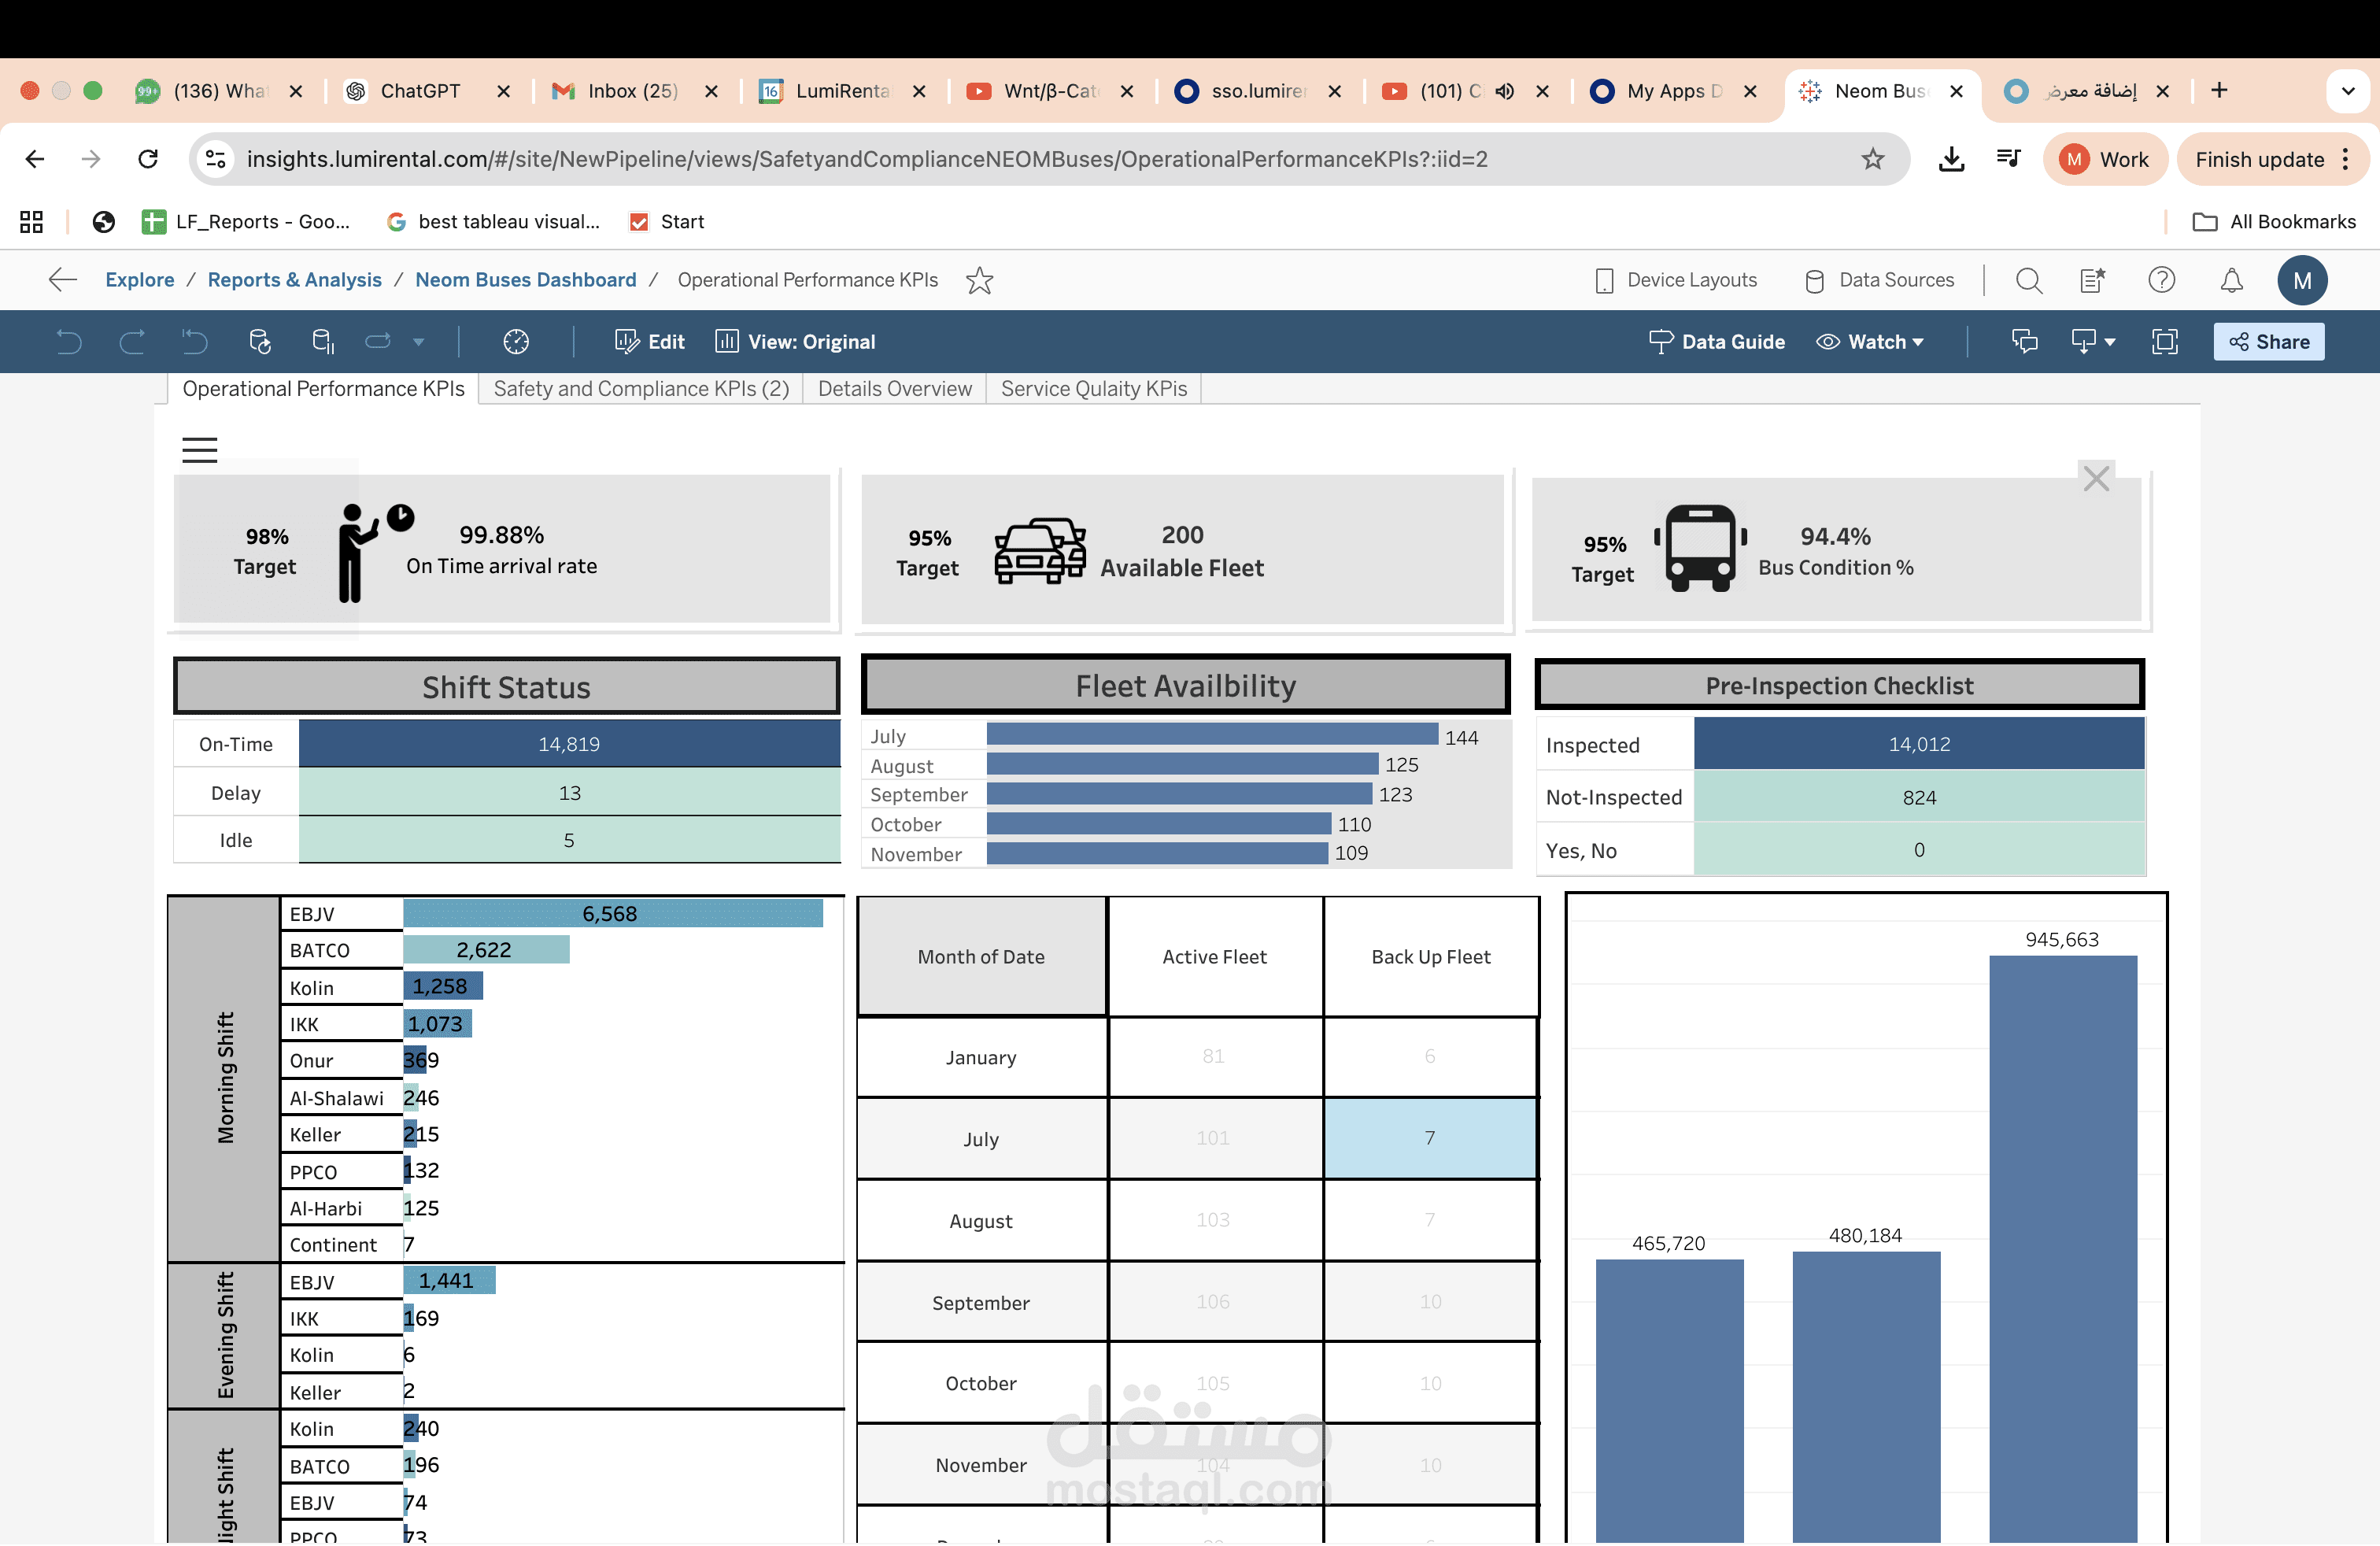Image resolution: width=2380 pixels, height=1546 pixels.
Task: Click the pause auto updates icon
Action: pyautogui.click(x=322, y=342)
